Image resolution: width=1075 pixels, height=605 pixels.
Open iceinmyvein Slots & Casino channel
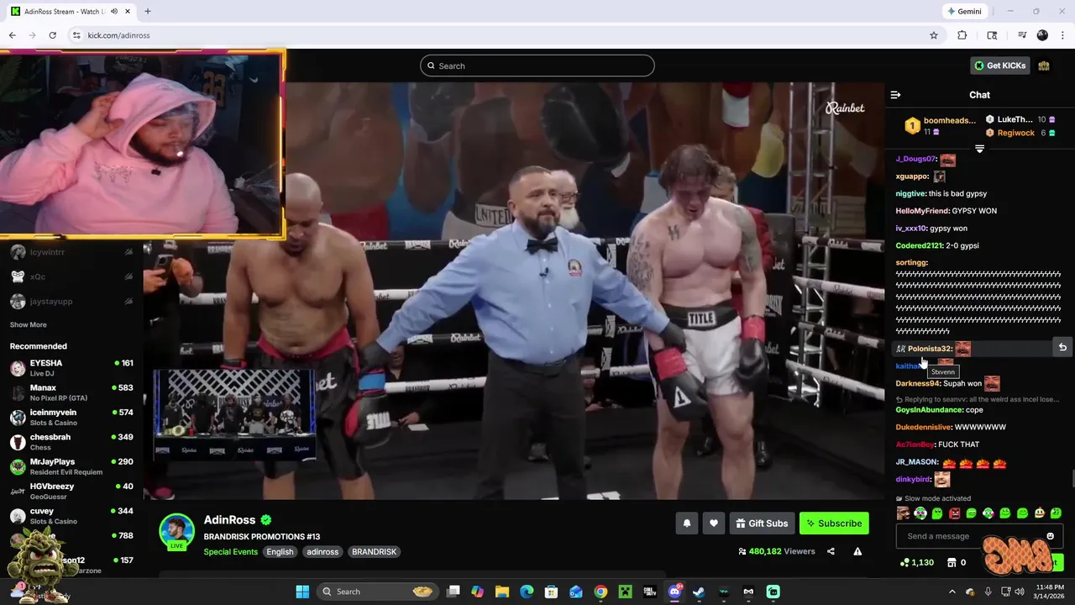pyautogui.click(x=71, y=417)
